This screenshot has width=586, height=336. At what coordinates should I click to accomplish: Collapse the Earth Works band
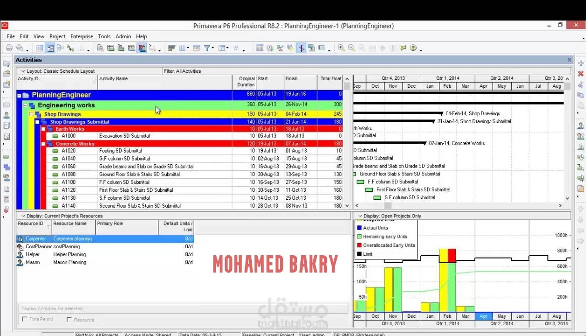(x=43, y=129)
